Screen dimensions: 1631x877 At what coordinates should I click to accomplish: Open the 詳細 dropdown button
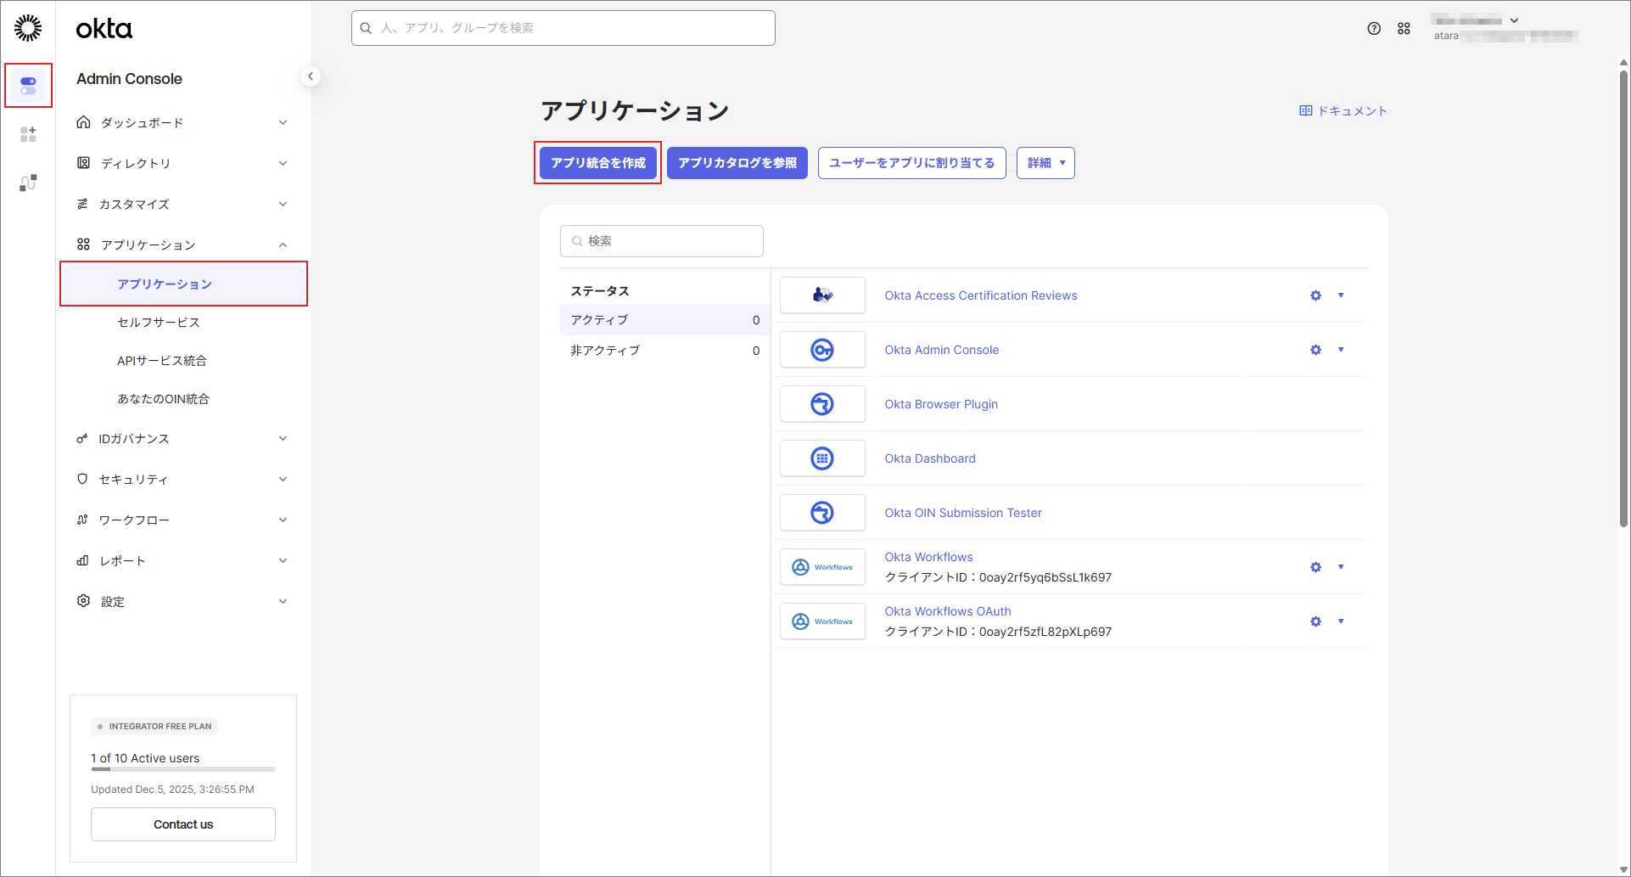[x=1045, y=163]
